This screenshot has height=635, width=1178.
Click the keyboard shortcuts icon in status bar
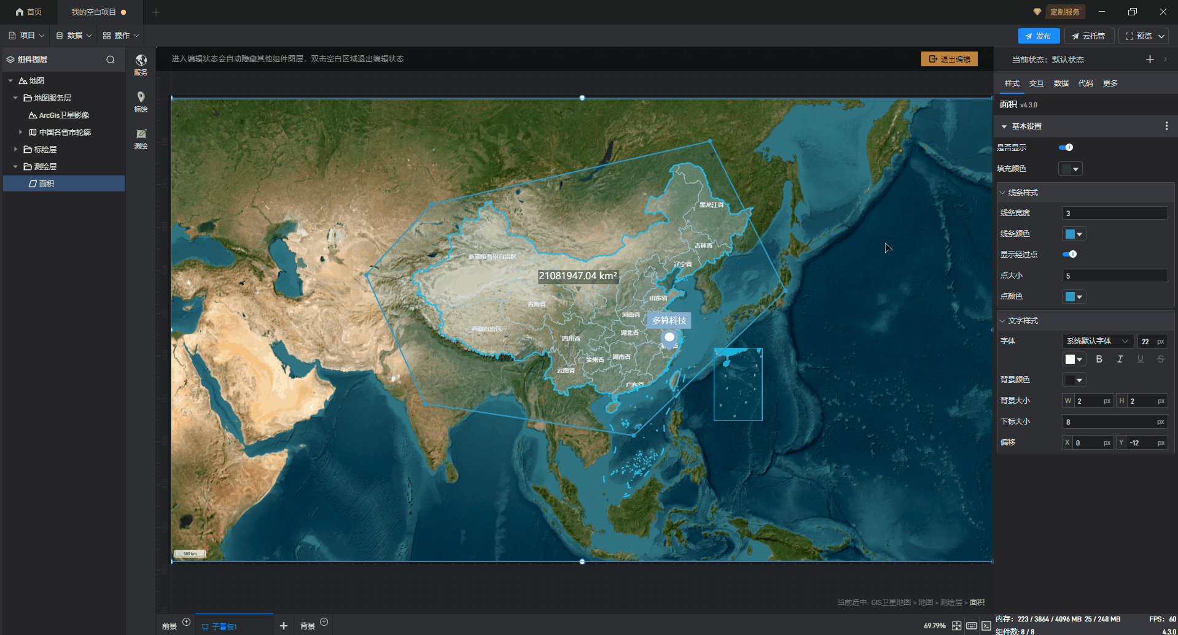pos(972,626)
